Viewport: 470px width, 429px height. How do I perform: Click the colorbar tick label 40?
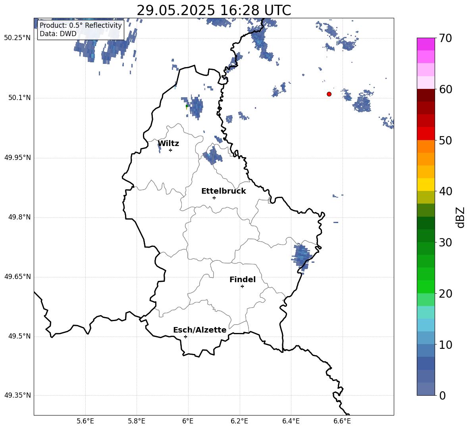(446, 191)
